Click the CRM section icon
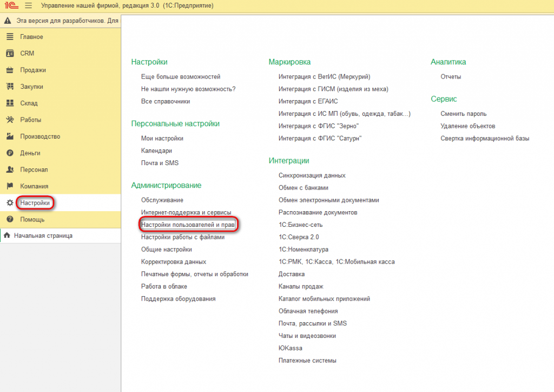 pos(10,54)
